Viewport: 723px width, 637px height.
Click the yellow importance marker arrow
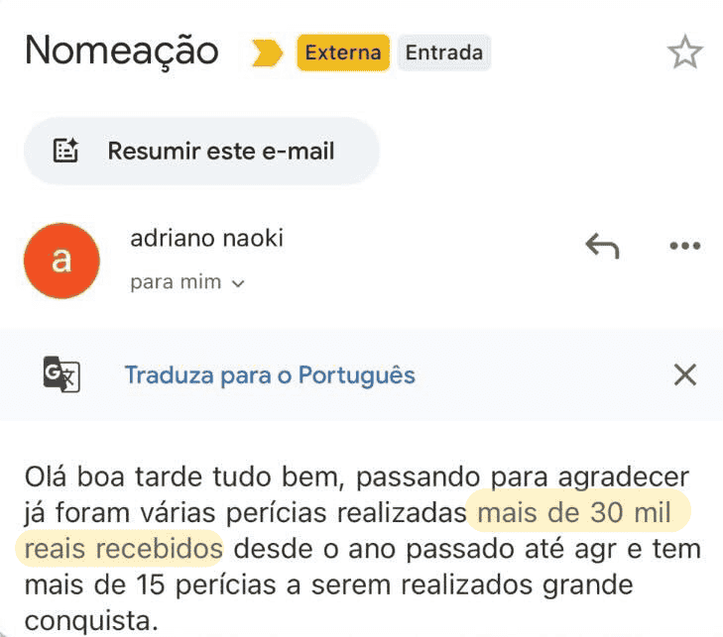[x=267, y=53]
